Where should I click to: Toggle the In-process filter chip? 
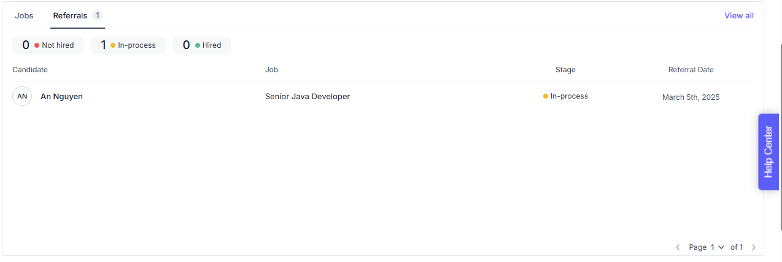tap(128, 45)
